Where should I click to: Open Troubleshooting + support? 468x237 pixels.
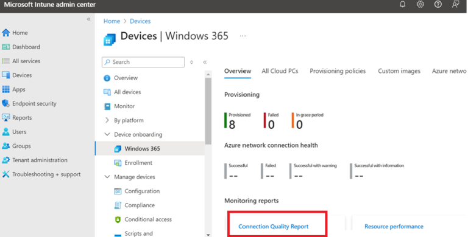tap(46, 174)
